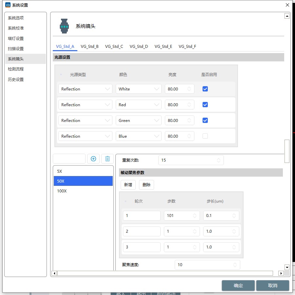Click the 确定 confirm button

(x=238, y=285)
